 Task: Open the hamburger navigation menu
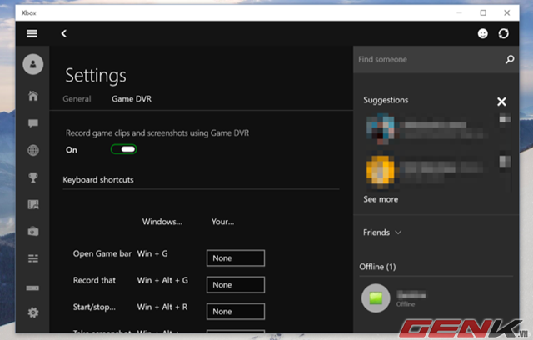pos(32,33)
